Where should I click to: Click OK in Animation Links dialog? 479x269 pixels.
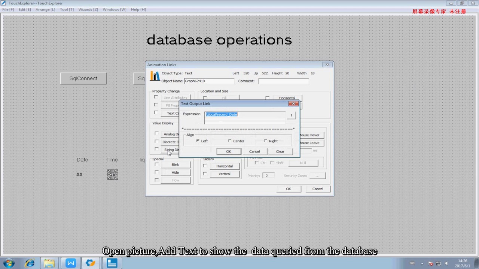click(289, 189)
